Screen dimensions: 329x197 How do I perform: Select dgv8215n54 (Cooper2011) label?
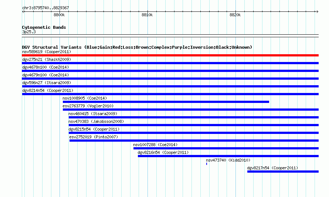click(x=94, y=129)
